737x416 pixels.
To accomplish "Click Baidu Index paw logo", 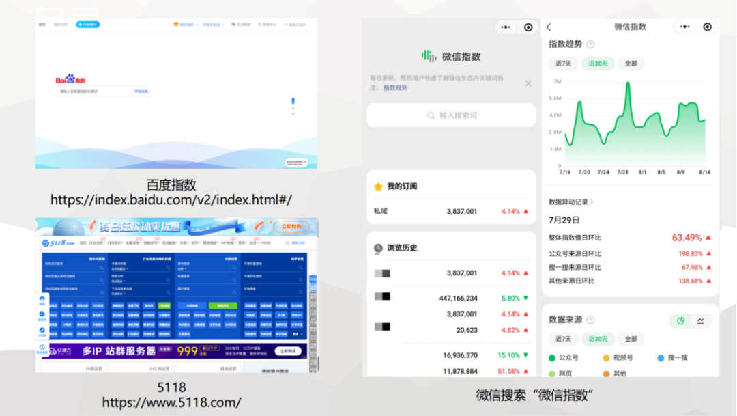I will [x=70, y=79].
